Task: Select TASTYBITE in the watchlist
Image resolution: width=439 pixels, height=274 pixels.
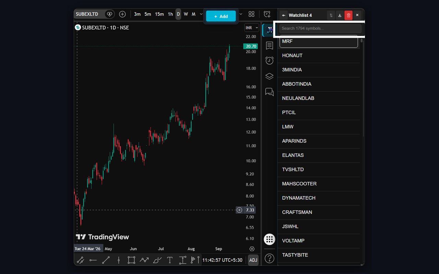Action: pos(319,255)
